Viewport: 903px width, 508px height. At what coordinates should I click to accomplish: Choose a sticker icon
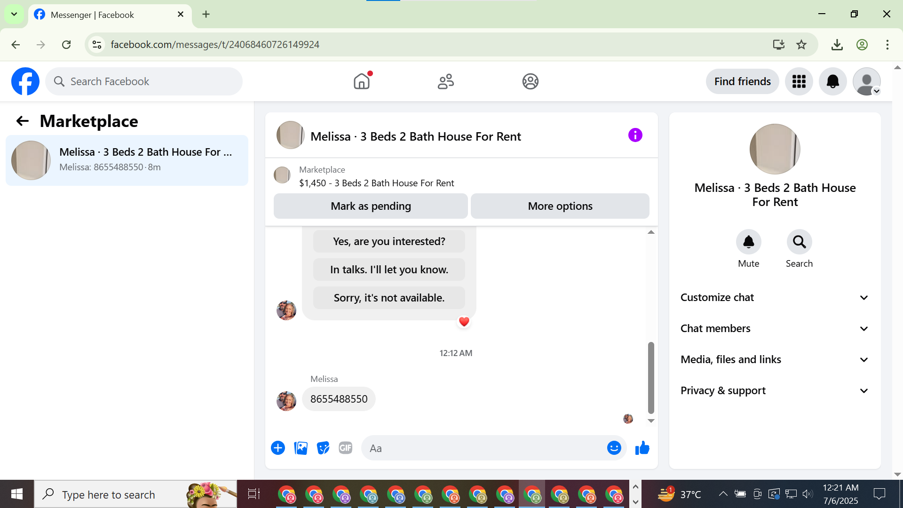click(323, 448)
